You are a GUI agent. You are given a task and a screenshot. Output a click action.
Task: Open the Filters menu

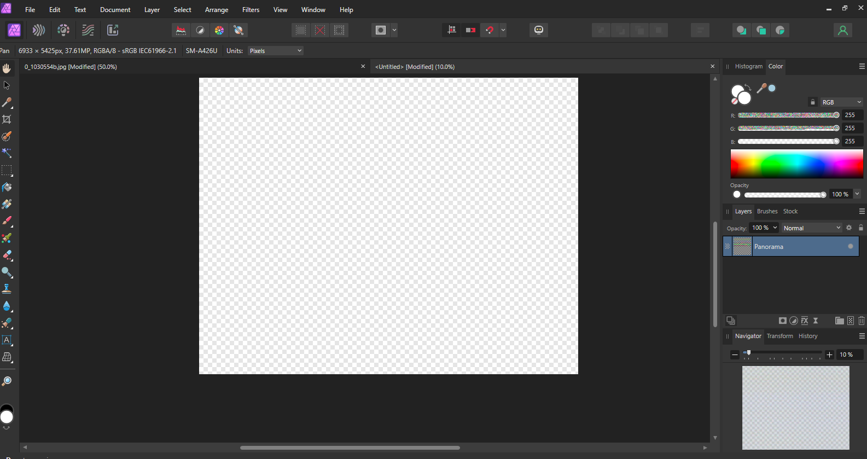click(x=251, y=10)
